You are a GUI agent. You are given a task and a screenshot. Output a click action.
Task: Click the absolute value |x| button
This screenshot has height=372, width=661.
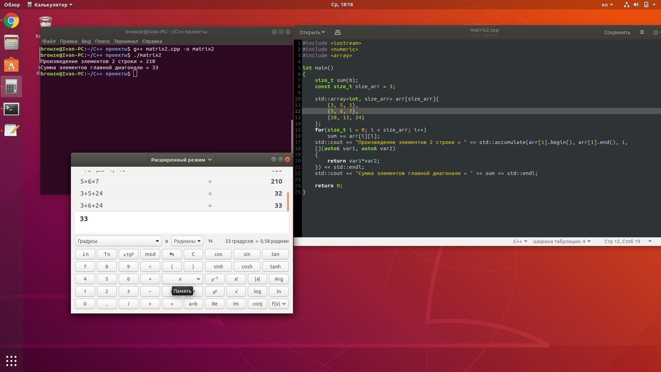pyautogui.click(x=257, y=279)
